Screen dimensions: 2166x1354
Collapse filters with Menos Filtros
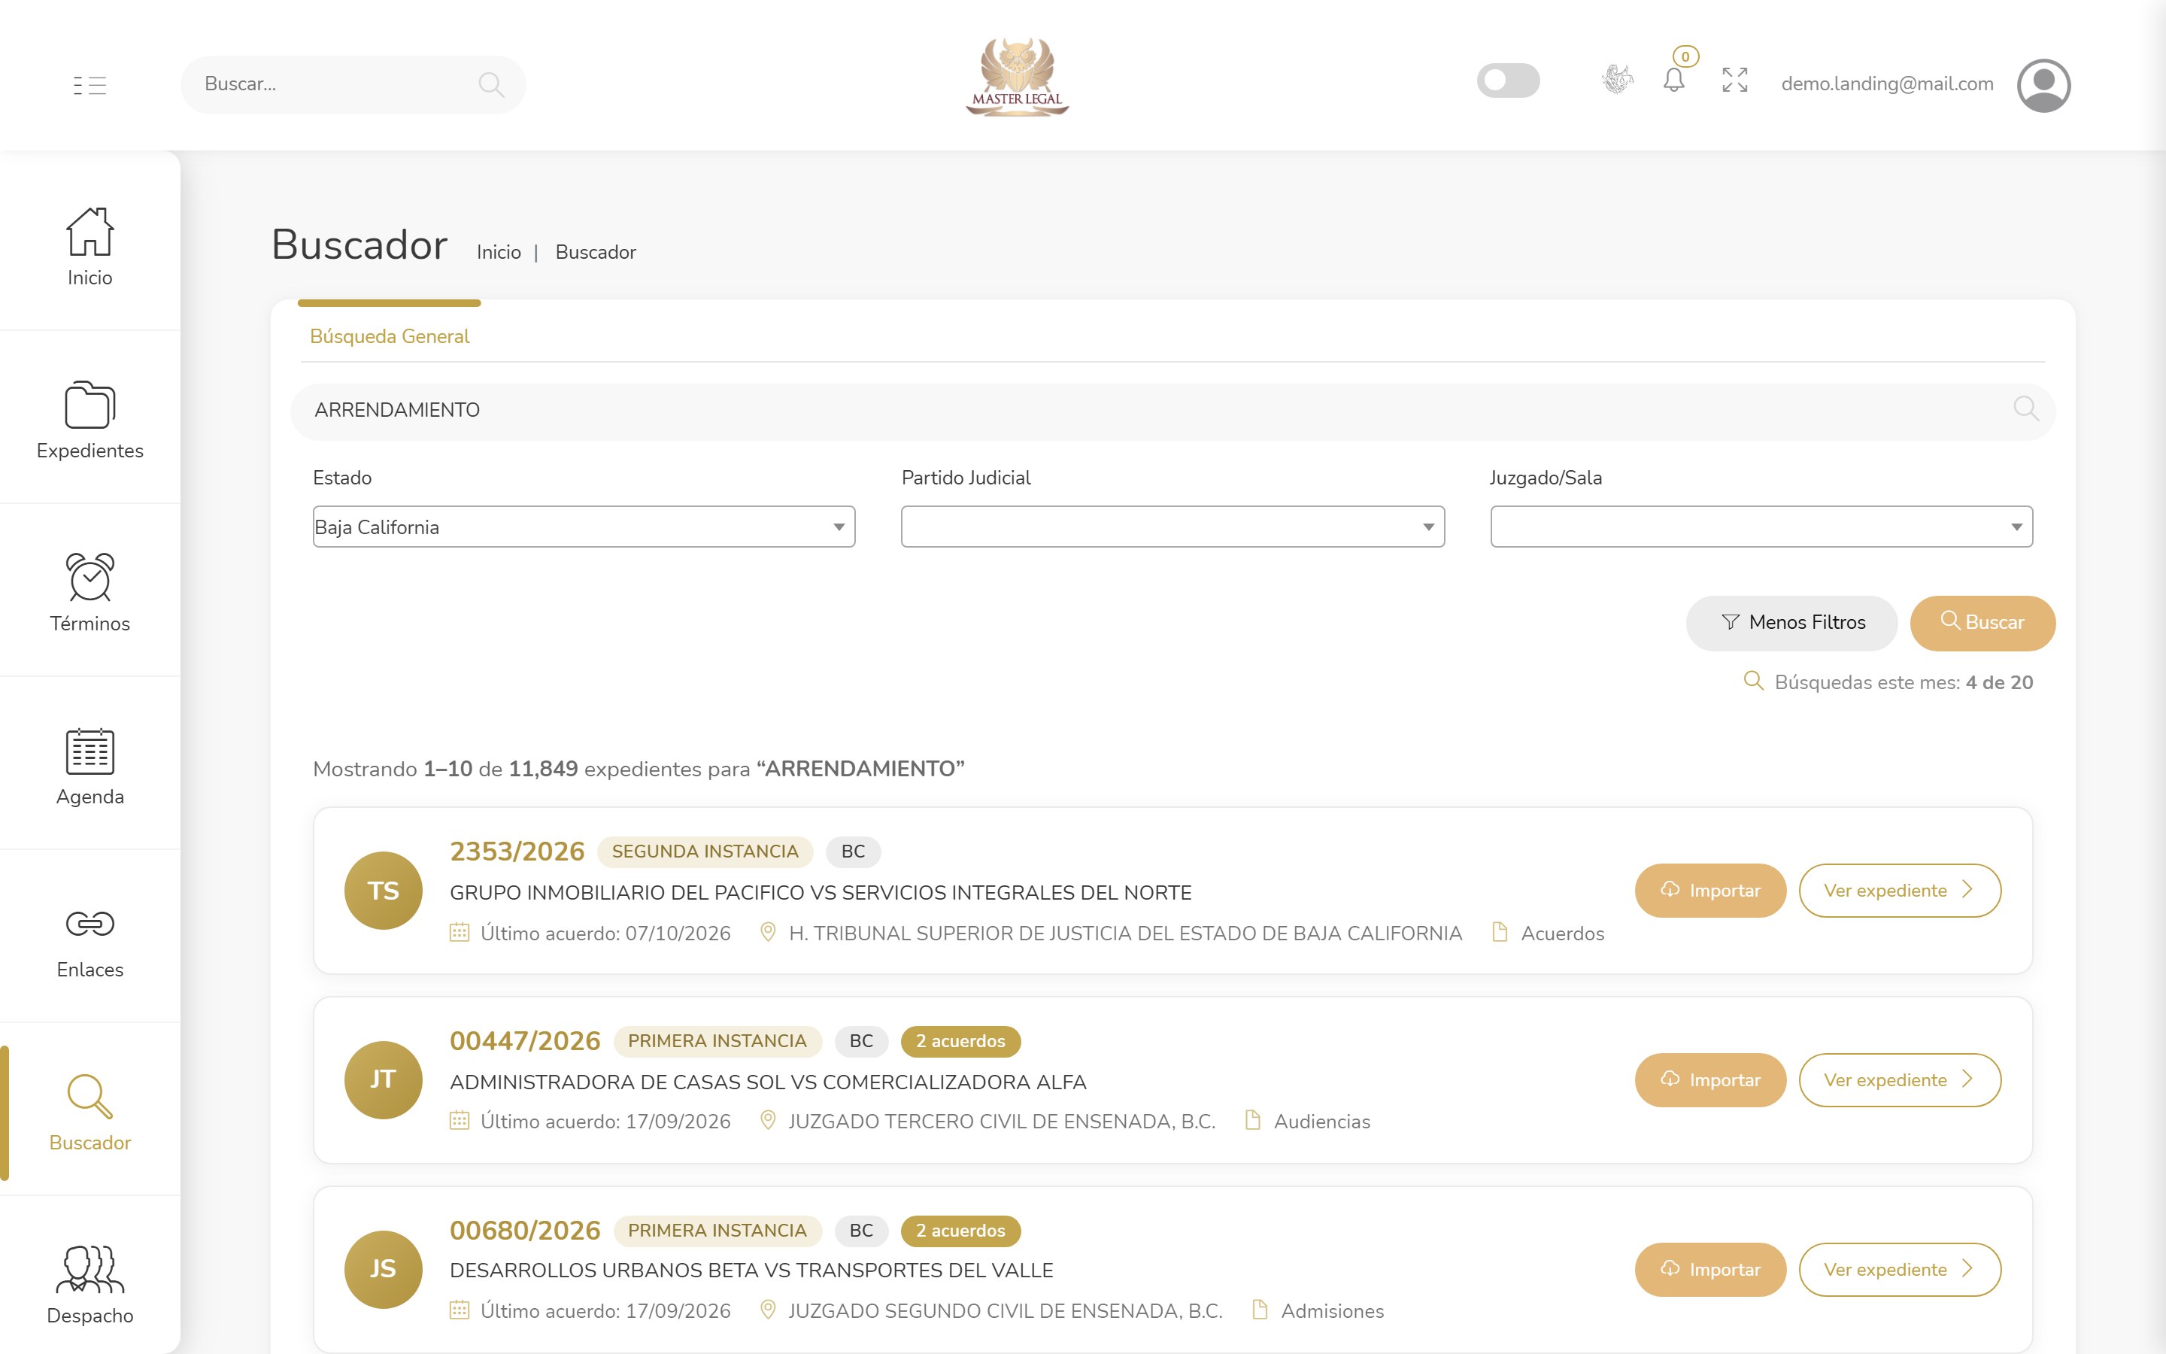click(x=1792, y=622)
